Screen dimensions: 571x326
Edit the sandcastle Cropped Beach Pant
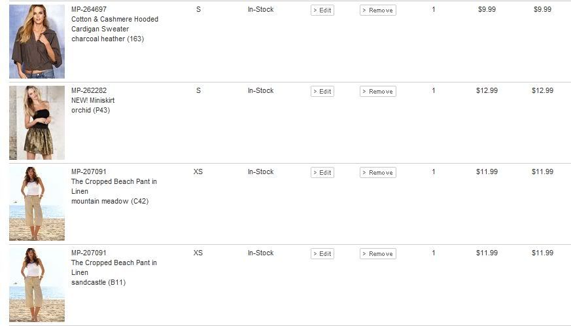(x=322, y=254)
